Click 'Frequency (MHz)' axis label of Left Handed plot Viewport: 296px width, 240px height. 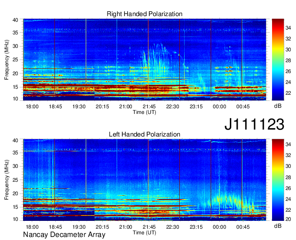point(7,180)
